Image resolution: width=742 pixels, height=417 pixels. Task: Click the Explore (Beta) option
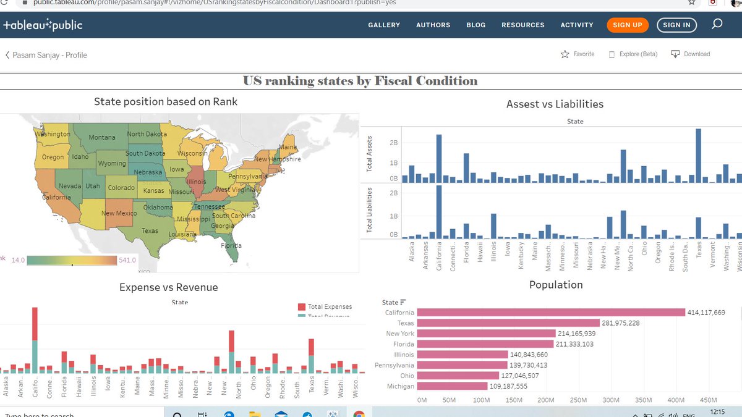tap(633, 54)
